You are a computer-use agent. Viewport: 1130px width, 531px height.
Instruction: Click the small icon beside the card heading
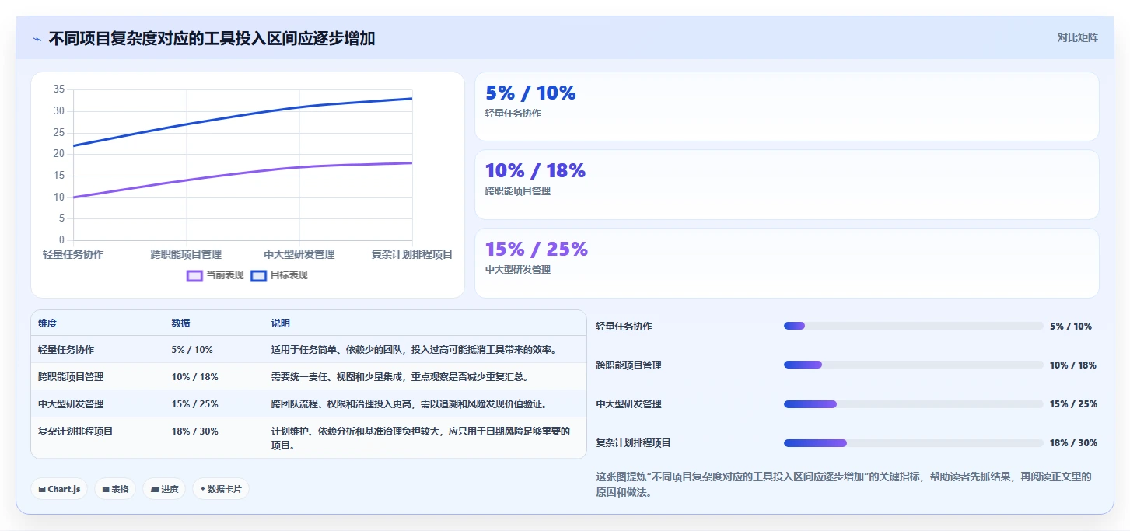coord(37,39)
